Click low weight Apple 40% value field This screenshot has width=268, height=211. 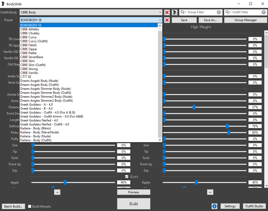point(123,182)
